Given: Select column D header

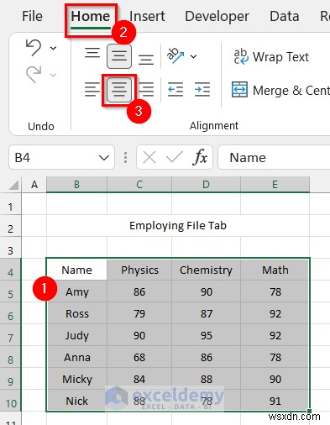Looking at the screenshot, I should point(206,185).
